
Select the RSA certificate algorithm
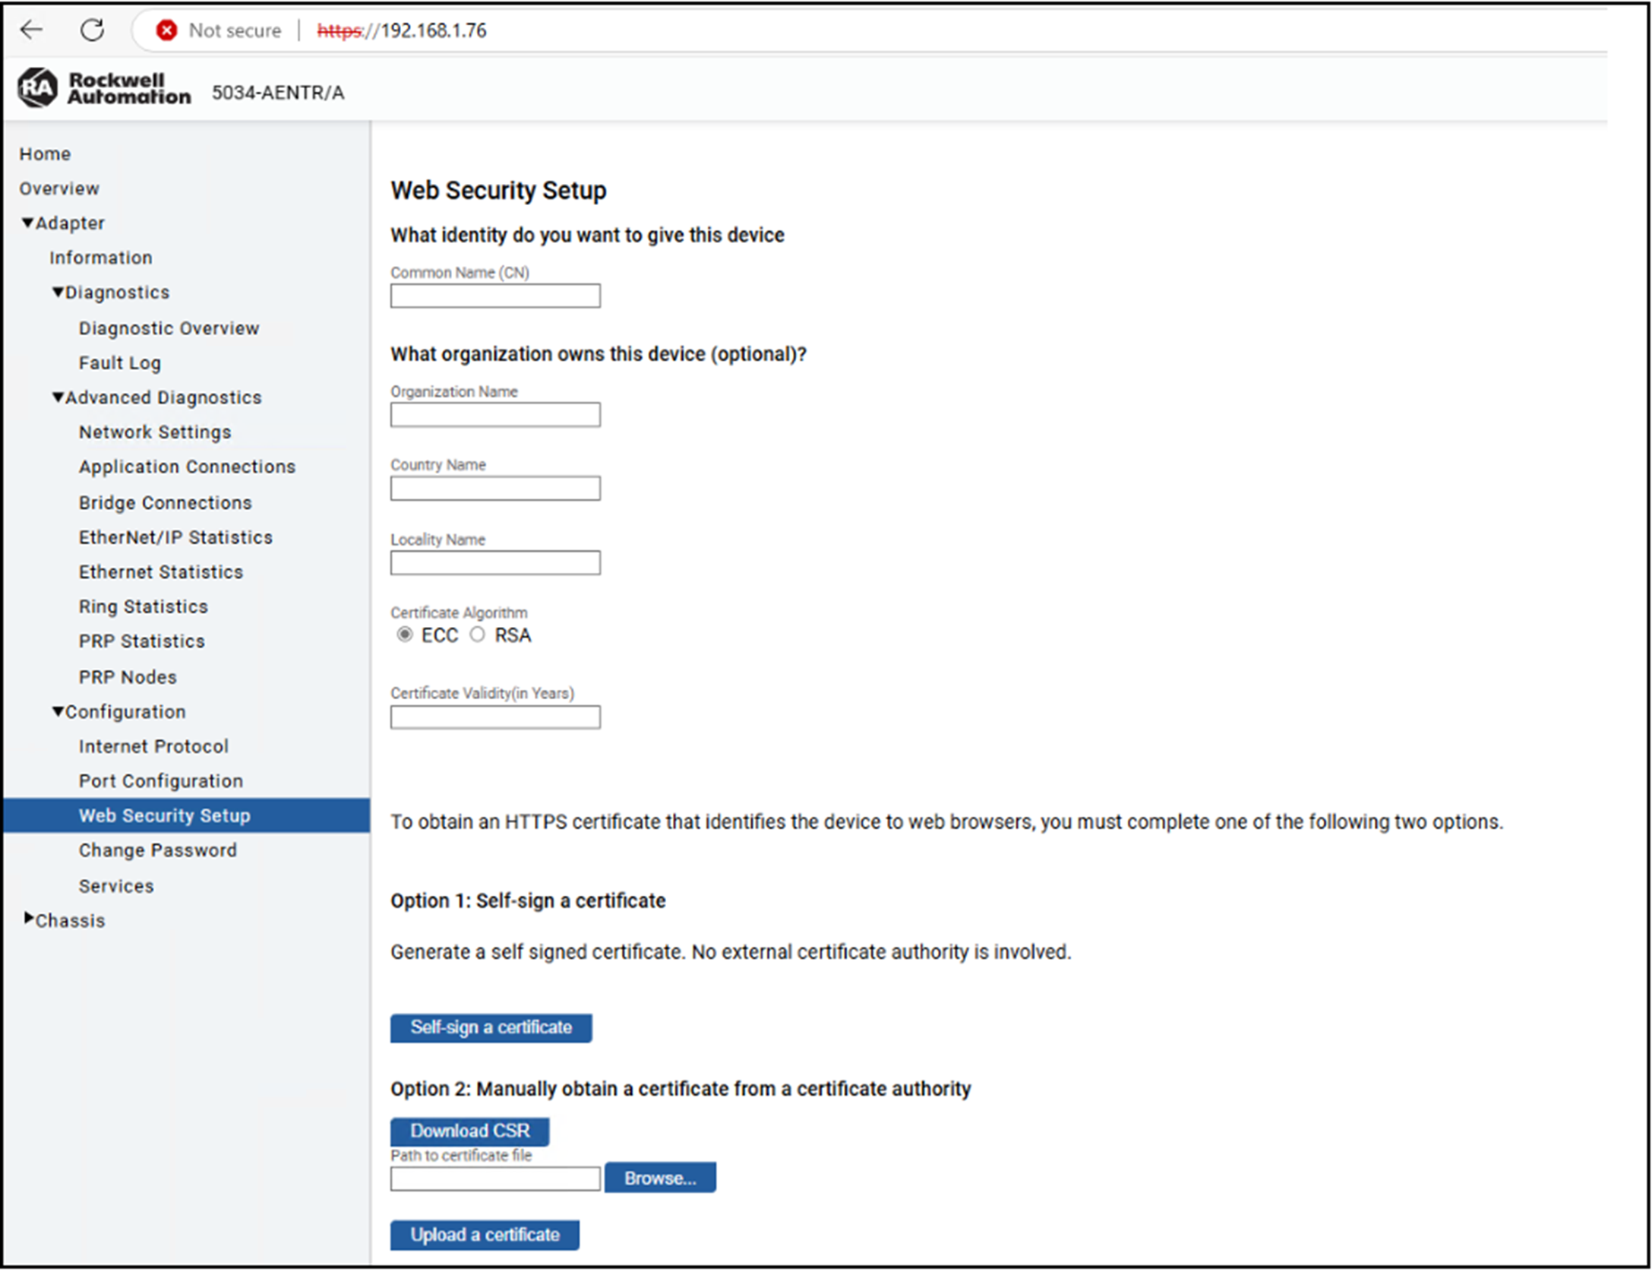[477, 634]
